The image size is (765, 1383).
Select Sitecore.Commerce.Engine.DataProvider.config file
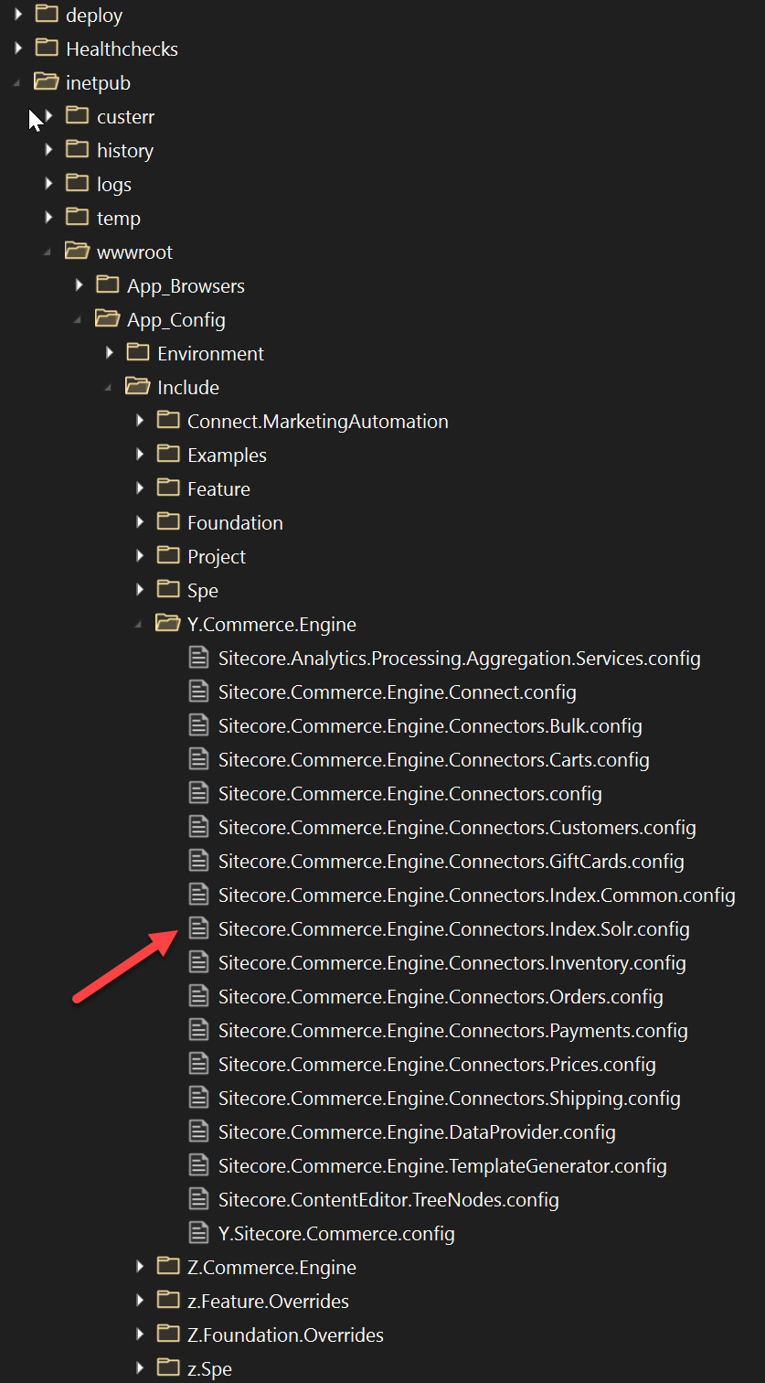click(x=417, y=1131)
